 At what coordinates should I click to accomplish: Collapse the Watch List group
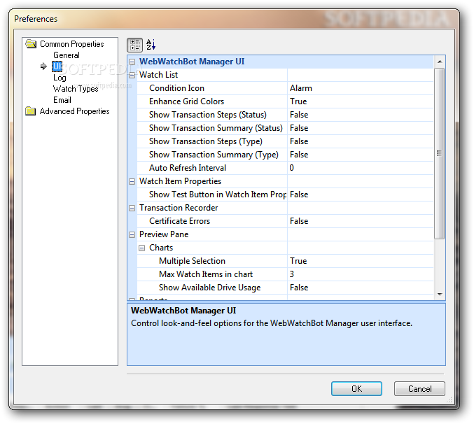point(132,75)
